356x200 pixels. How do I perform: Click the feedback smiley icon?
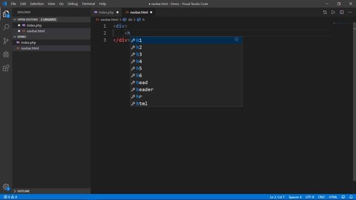tap(343, 197)
